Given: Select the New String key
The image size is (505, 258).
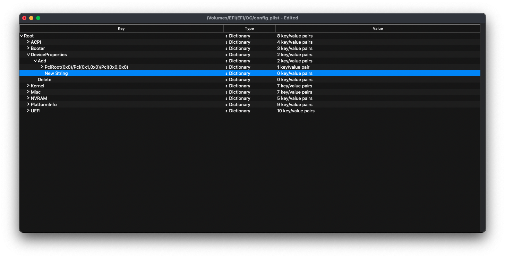Looking at the screenshot, I should point(56,74).
